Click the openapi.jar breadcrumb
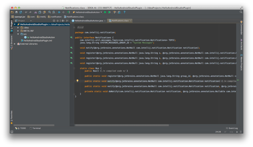The image size is (253, 147). (18, 17)
